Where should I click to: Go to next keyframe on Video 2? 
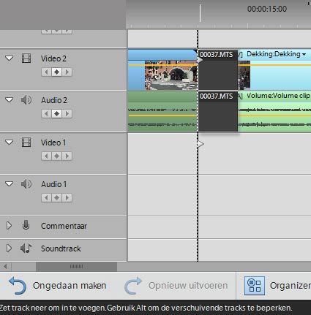(67, 72)
